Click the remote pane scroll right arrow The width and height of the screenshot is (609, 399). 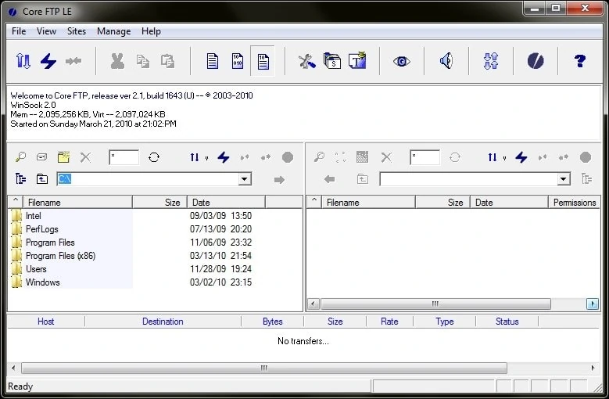pyautogui.click(x=593, y=304)
